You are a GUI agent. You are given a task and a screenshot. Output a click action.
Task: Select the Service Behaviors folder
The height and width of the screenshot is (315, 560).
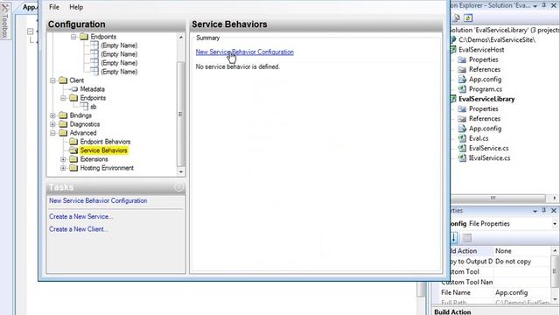103,150
